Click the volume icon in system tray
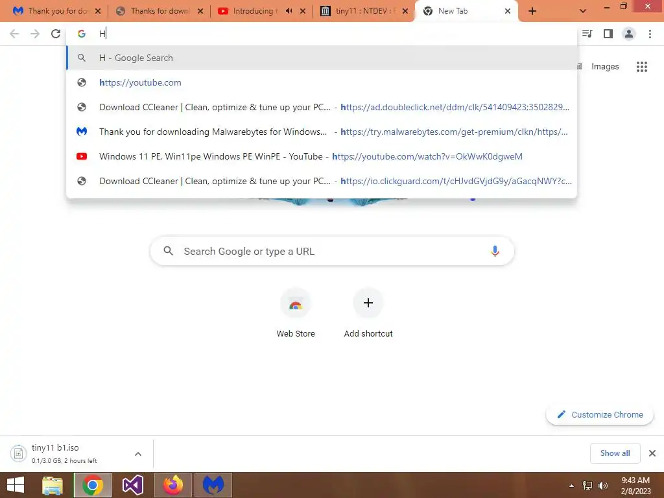Screen dimensions: 664x498 point(603,485)
